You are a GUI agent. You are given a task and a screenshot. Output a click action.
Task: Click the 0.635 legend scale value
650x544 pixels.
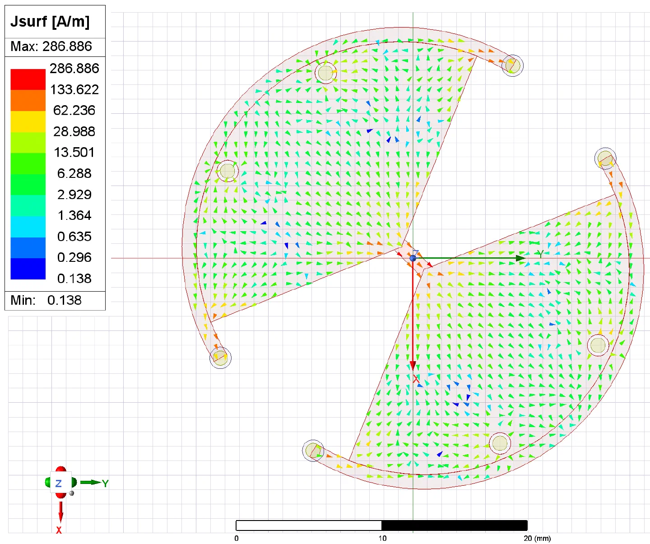coord(74,237)
